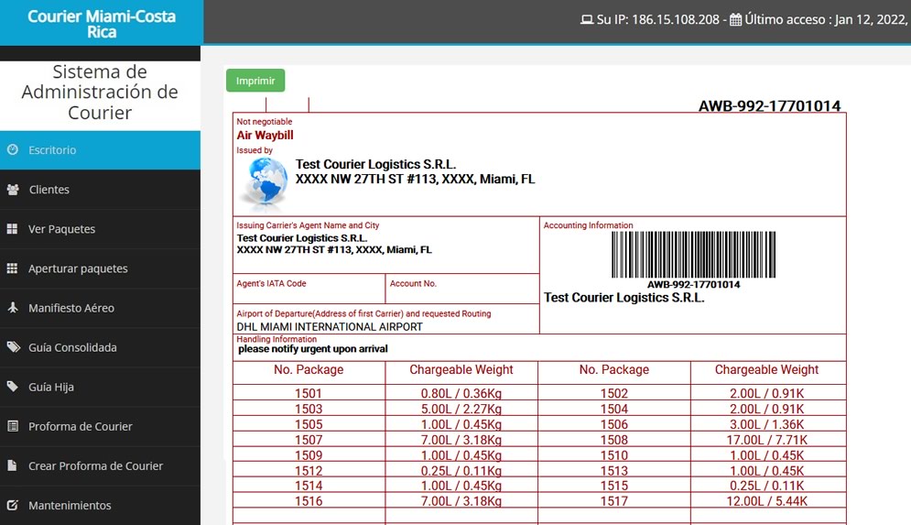The height and width of the screenshot is (525, 911).
Task: Click package number 1503
Action: click(x=308, y=410)
